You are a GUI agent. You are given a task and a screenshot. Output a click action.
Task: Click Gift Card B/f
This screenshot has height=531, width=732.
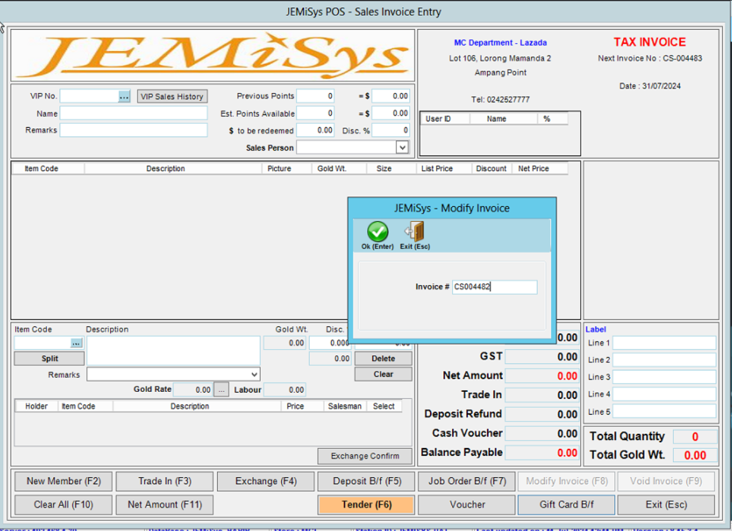565,504
